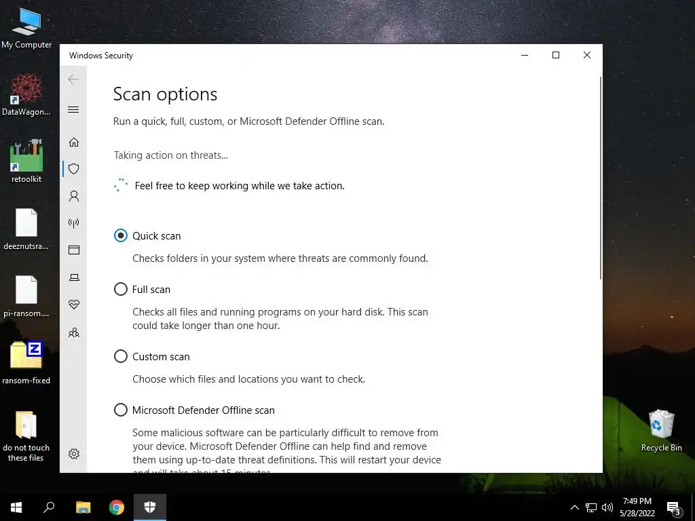Open the hamburger navigation menu
This screenshot has height=521, width=695.
pos(73,109)
